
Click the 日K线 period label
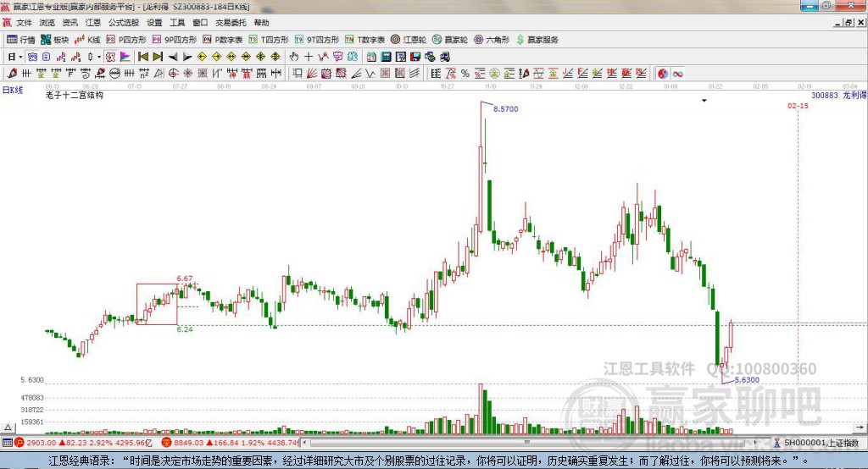pyautogui.click(x=13, y=90)
